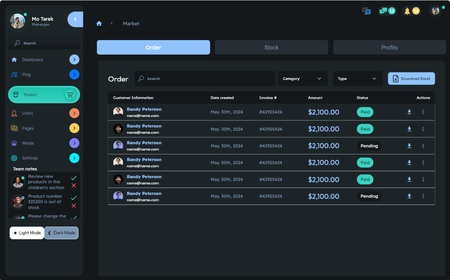Switch to the Stock tab

click(271, 47)
